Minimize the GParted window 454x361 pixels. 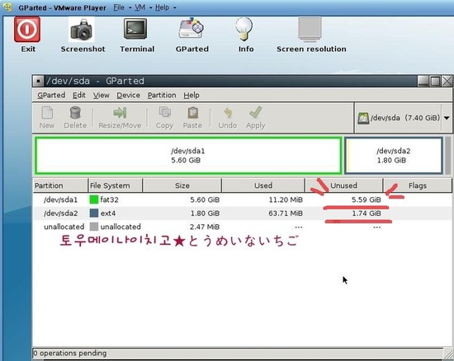click(x=423, y=82)
